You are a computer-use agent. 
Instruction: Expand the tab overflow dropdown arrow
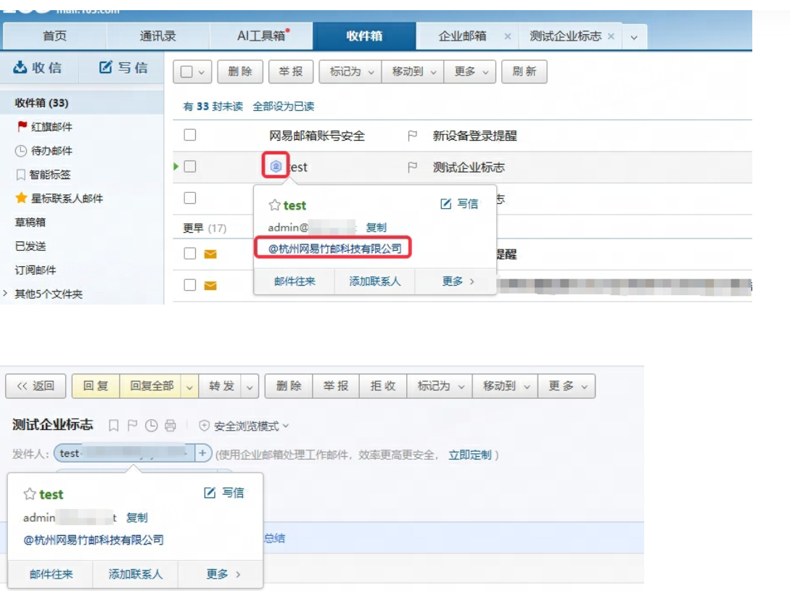pos(634,37)
